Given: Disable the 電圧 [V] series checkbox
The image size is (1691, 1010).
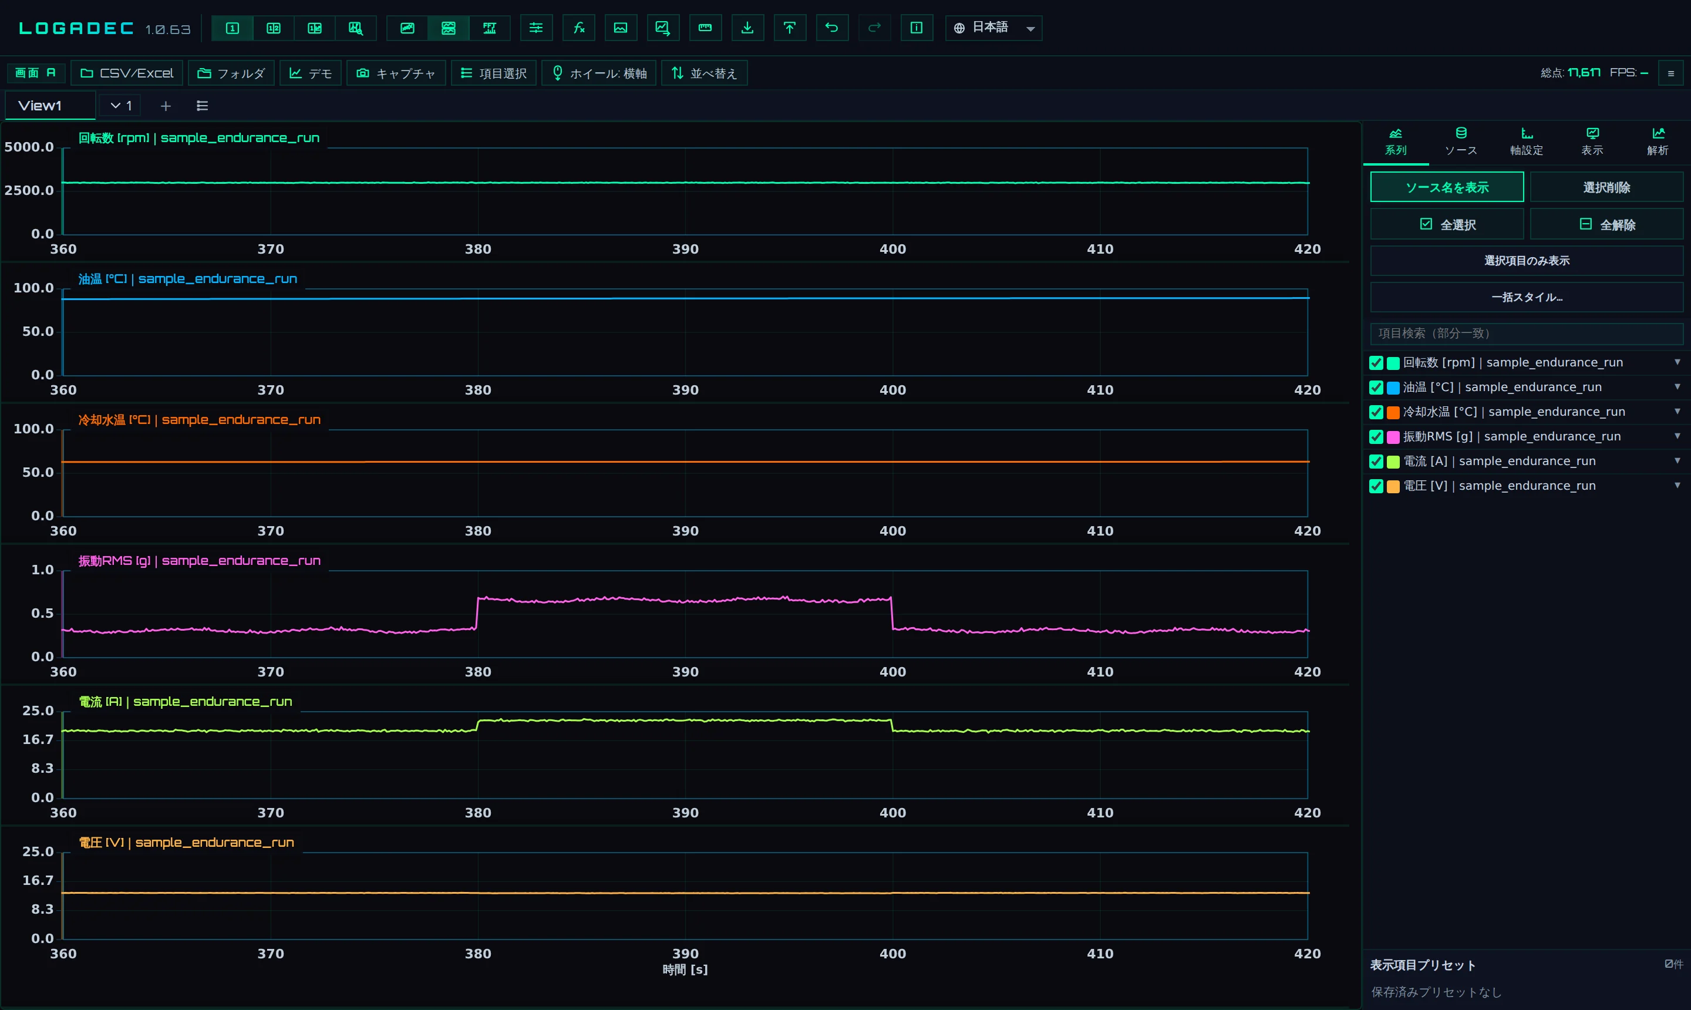Looking at the screenshot, I should click(1376, 486).
